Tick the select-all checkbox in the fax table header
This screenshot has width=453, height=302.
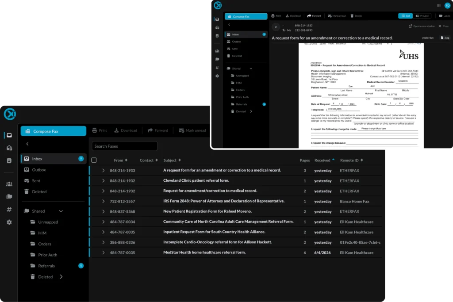coord(94,160)
